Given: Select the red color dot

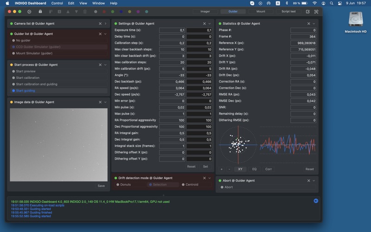Looking at the screenshot, I should (x=104, y=12).
